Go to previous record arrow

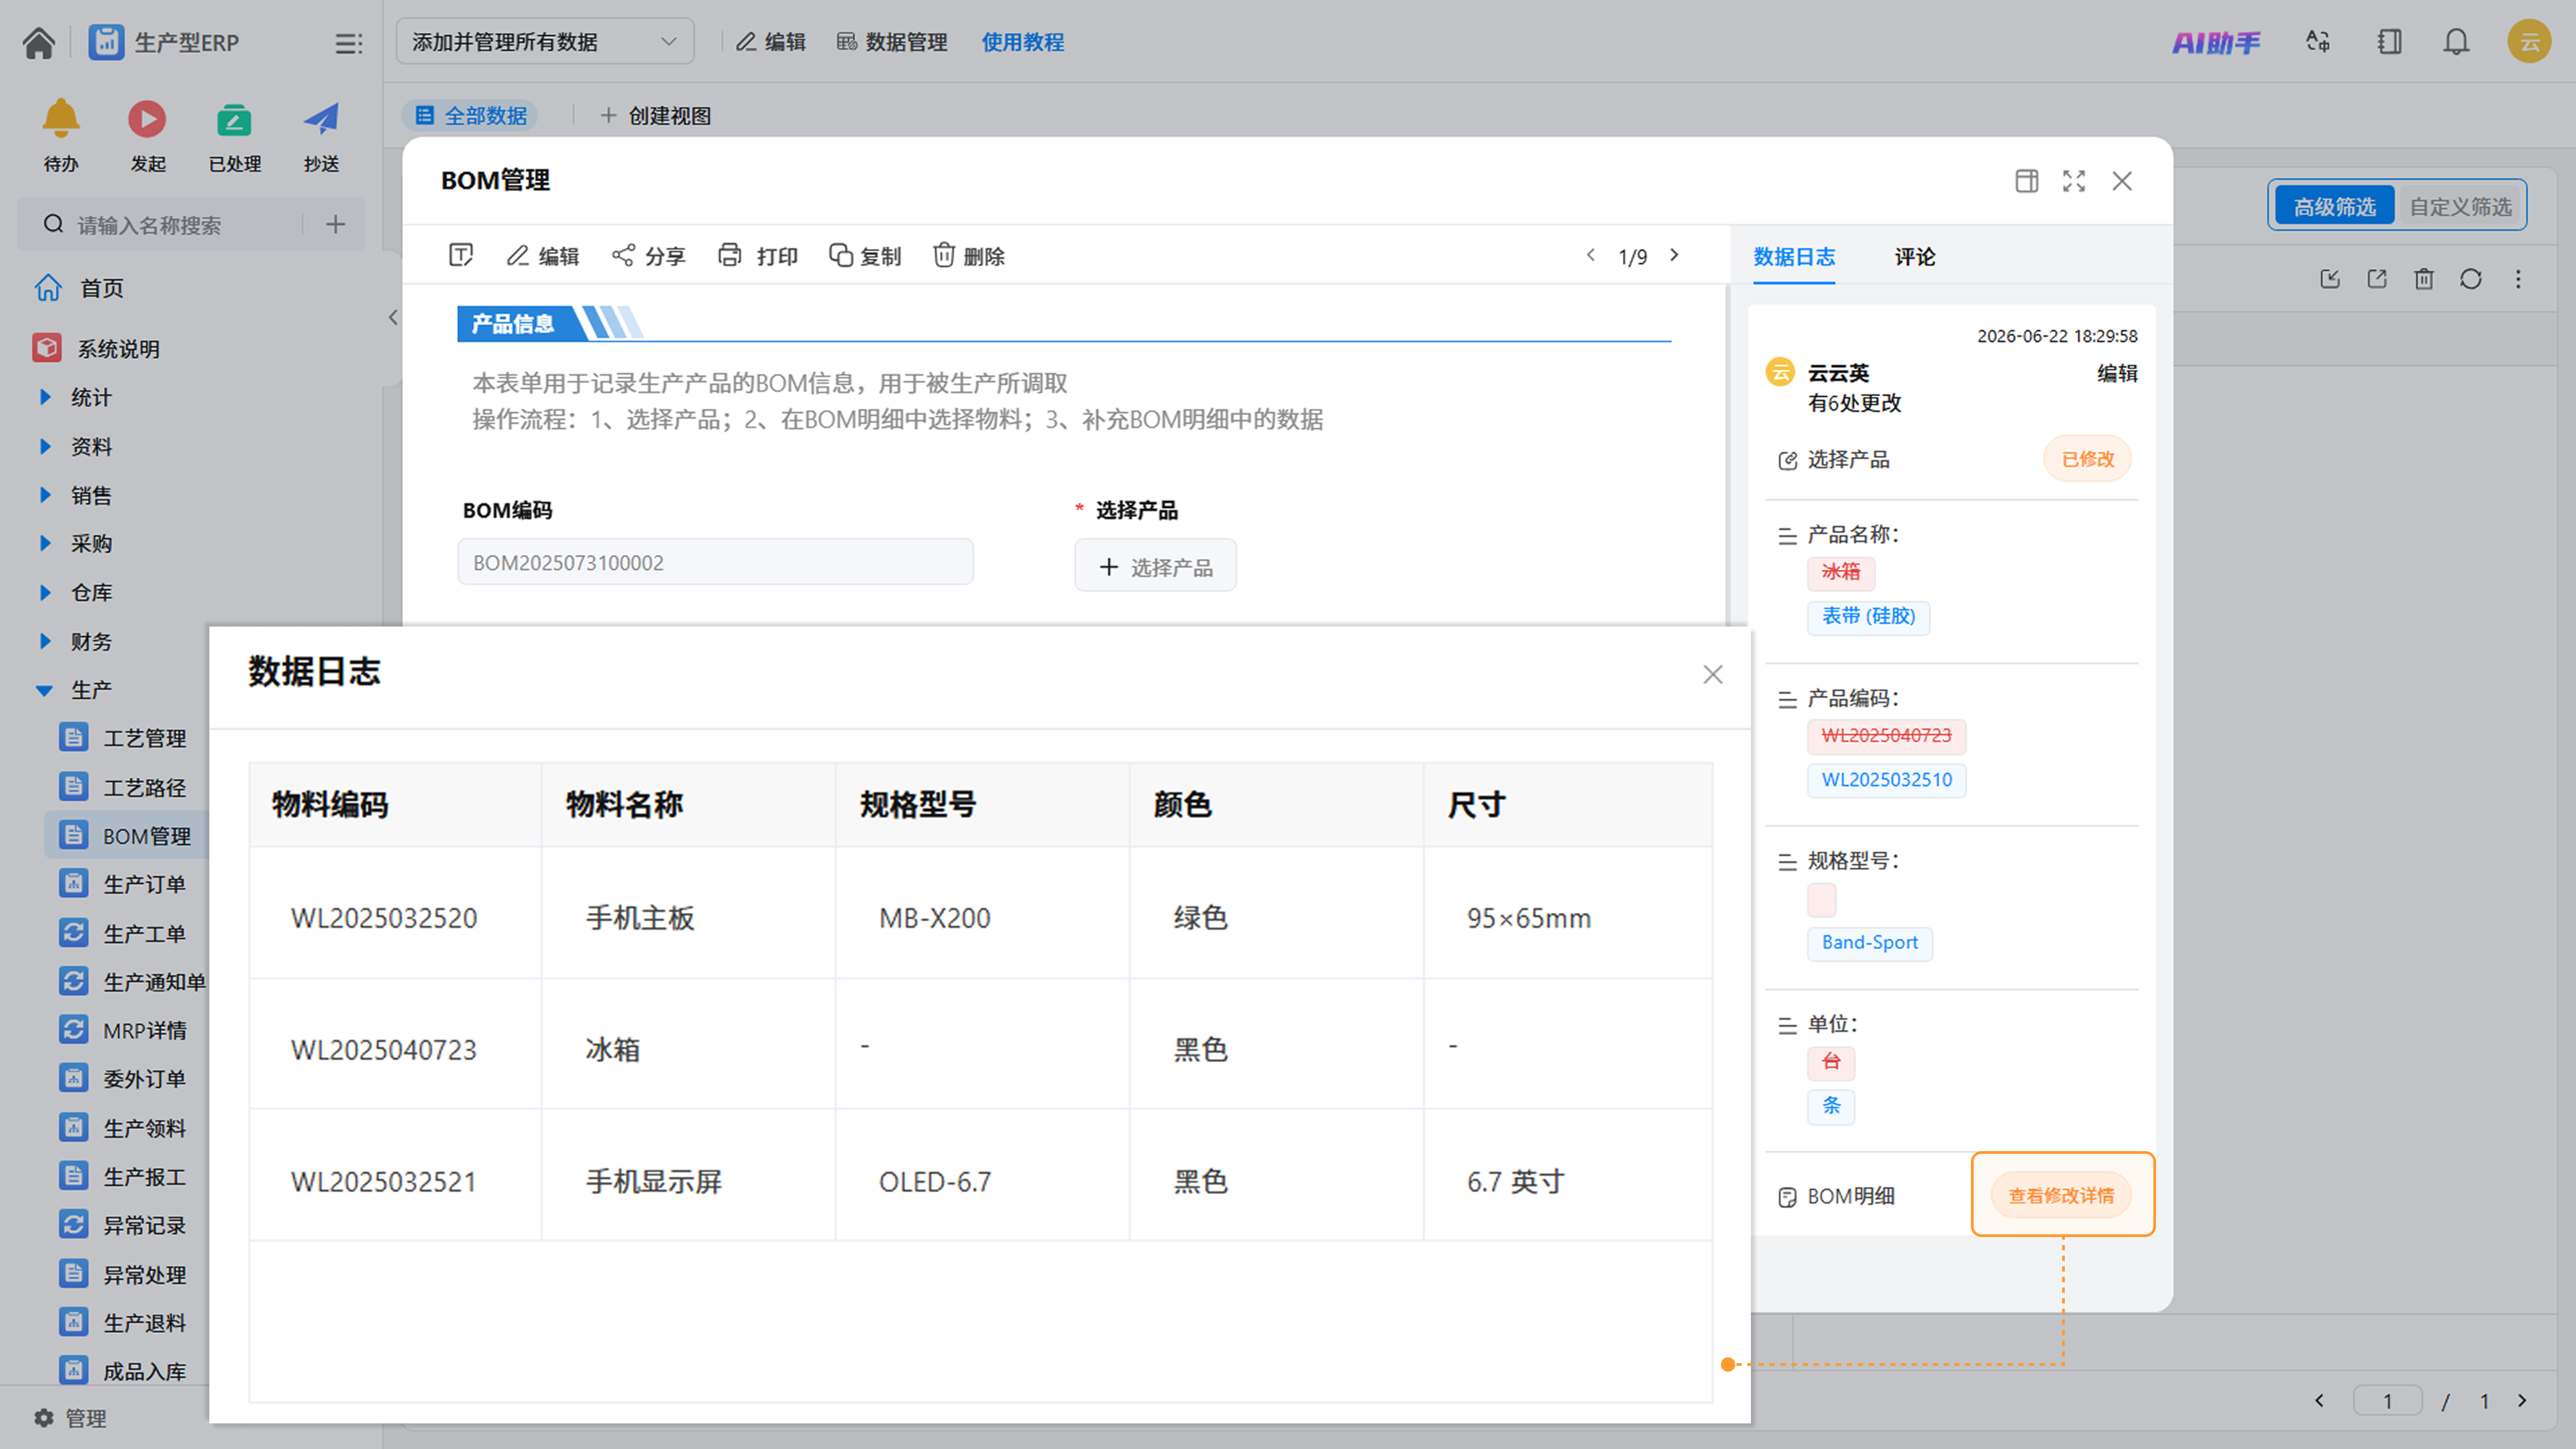click(1591, 256)
